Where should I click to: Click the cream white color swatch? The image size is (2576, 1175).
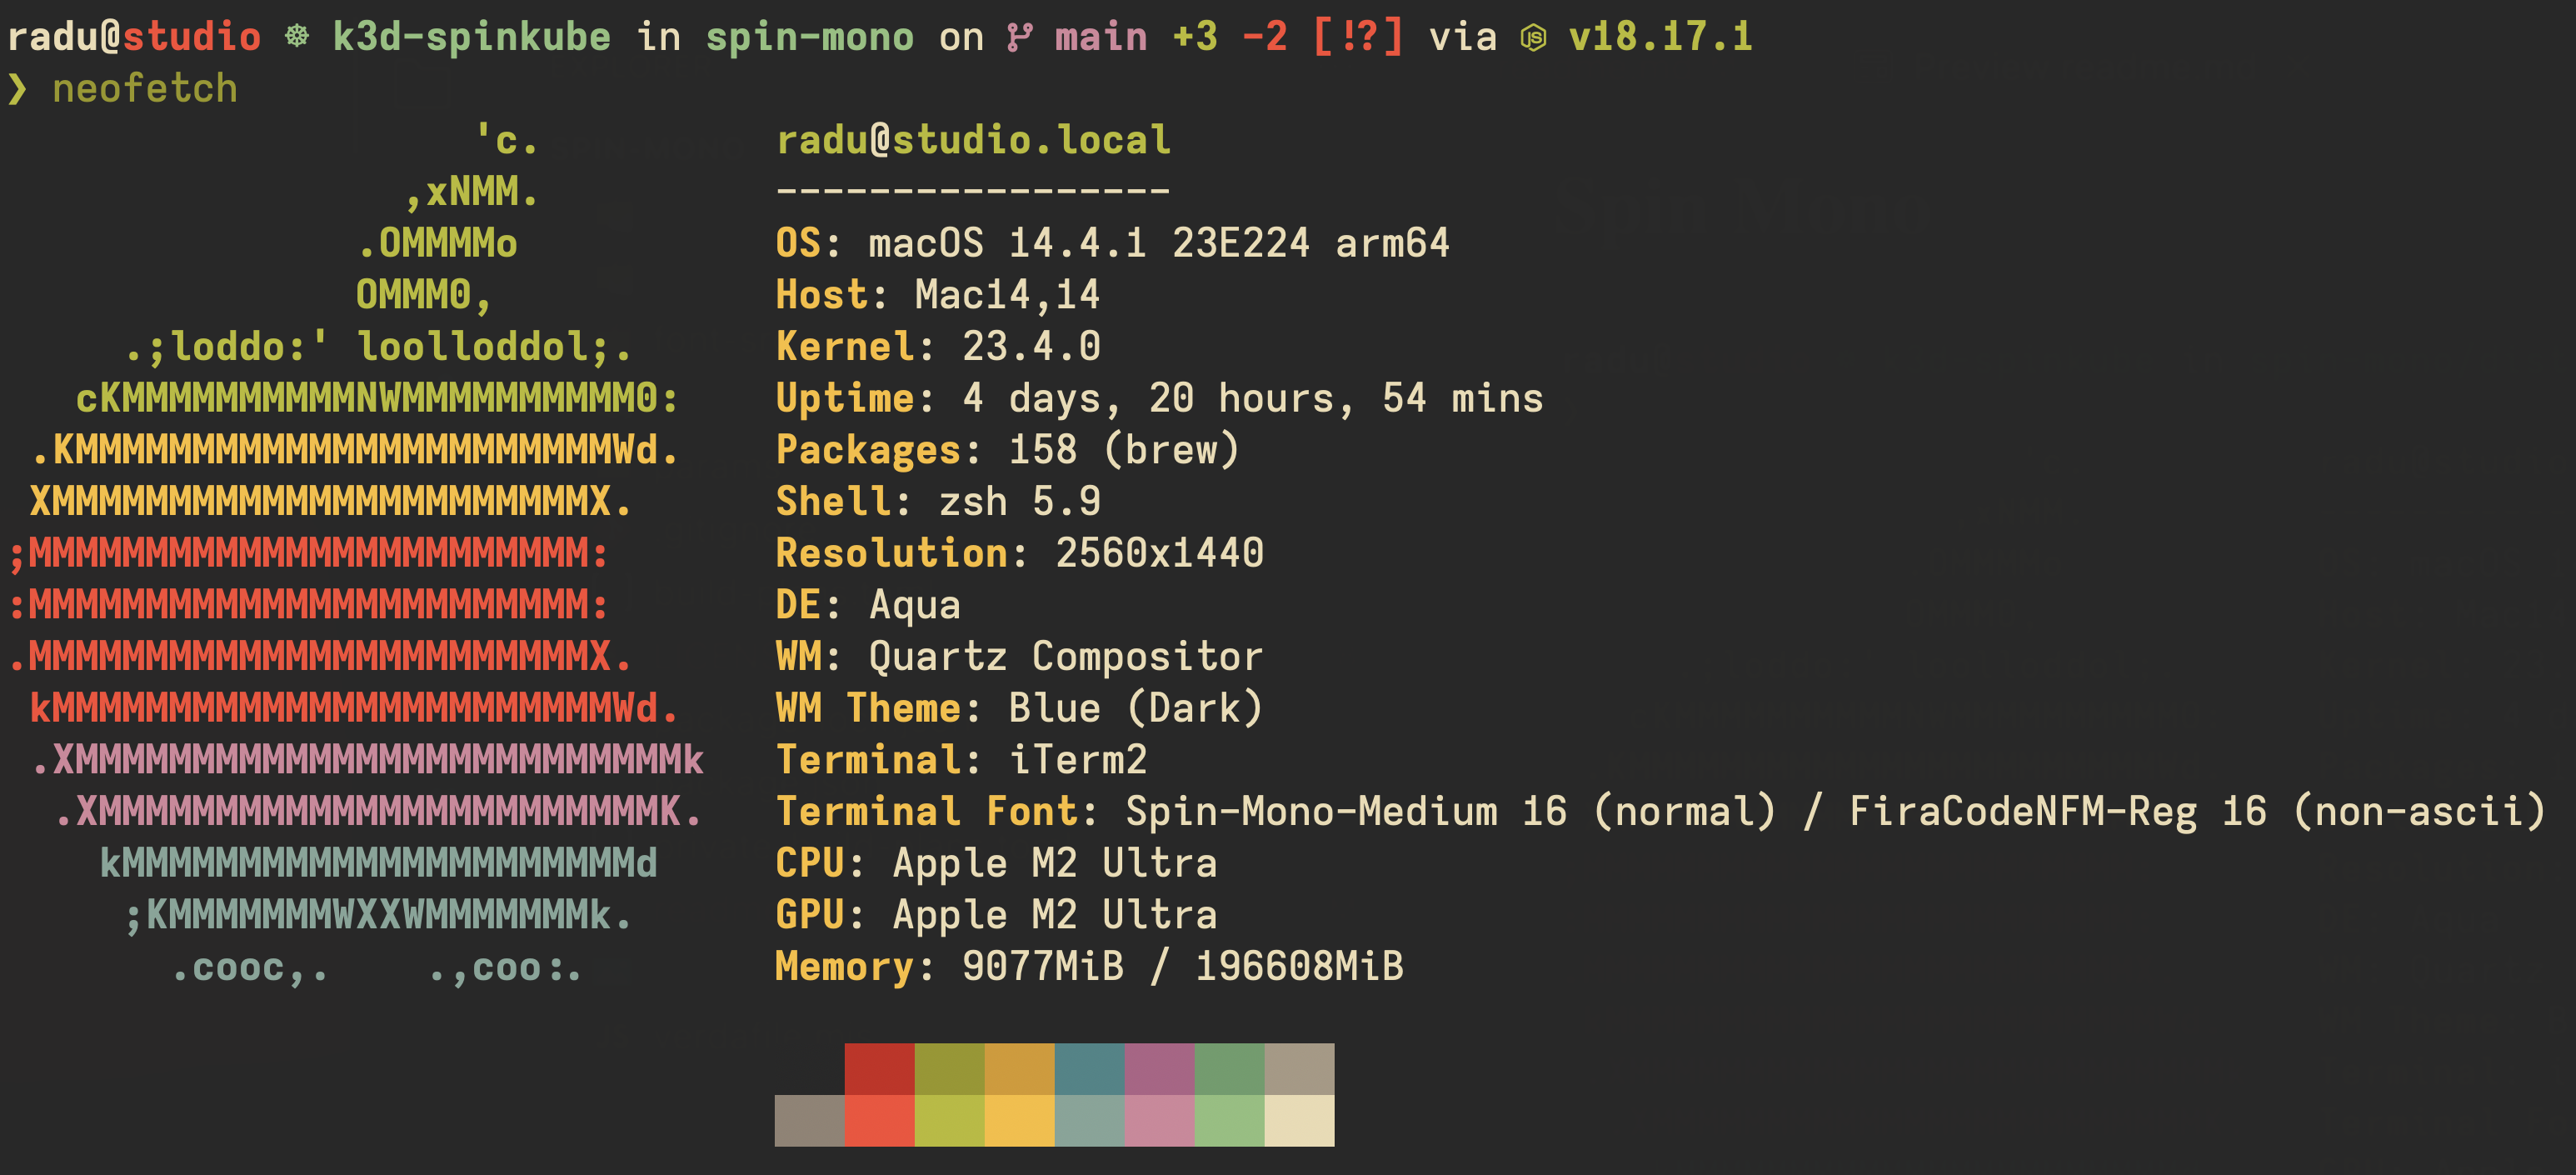pos(1299,1120)
